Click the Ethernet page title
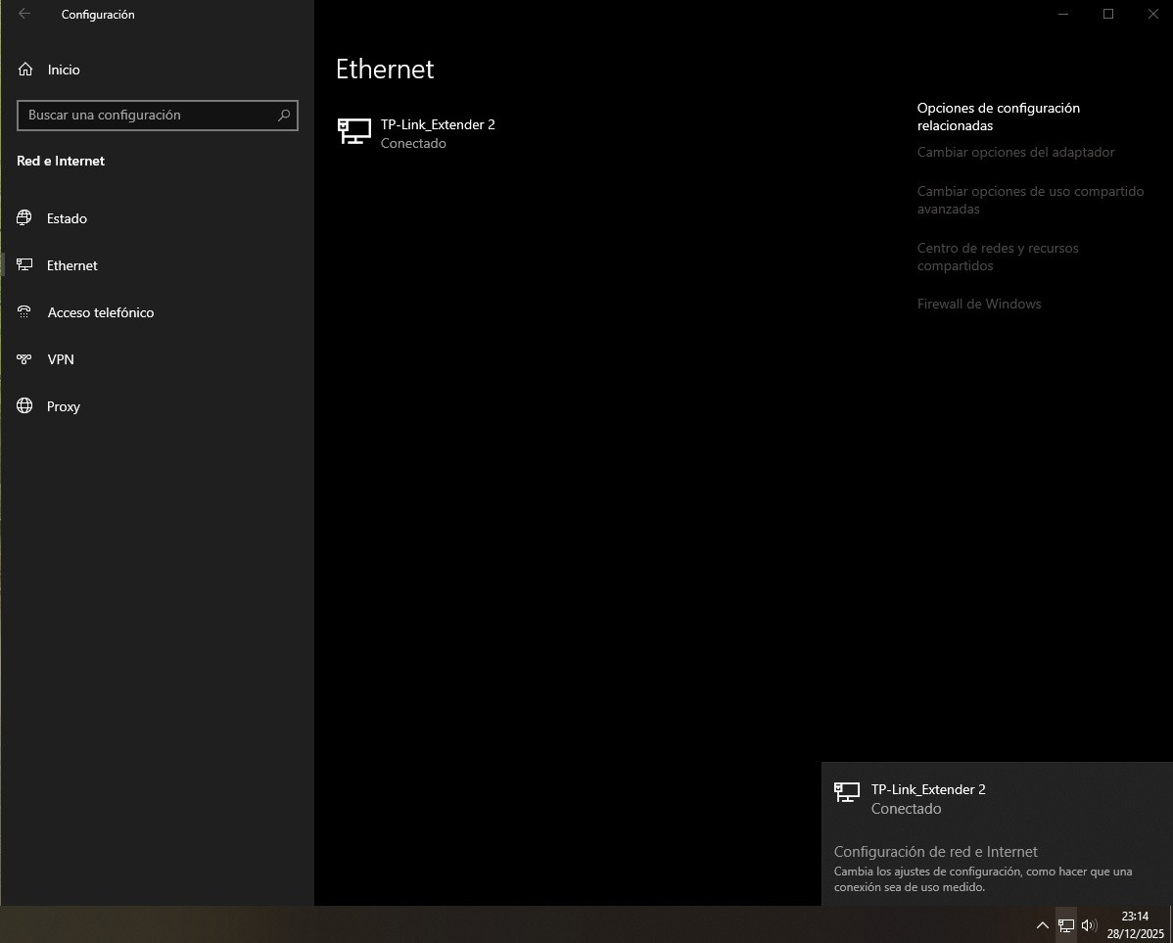The image size is (1173, 943). click(385, 69)
